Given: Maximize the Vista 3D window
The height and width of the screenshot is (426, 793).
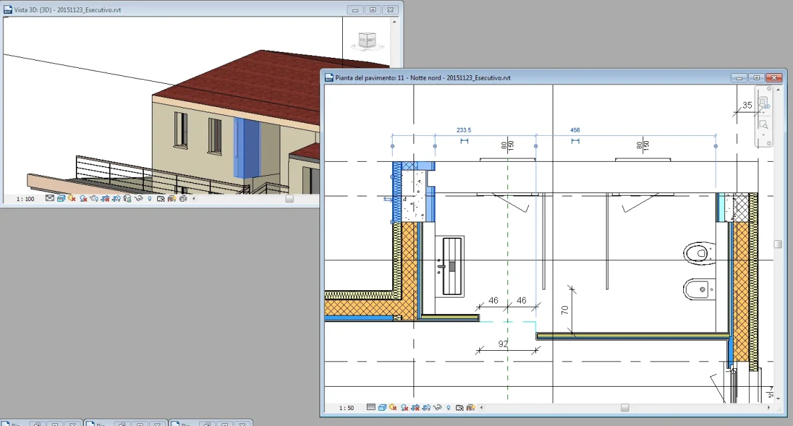Looking at the screenshot, I should click(373, 9).
